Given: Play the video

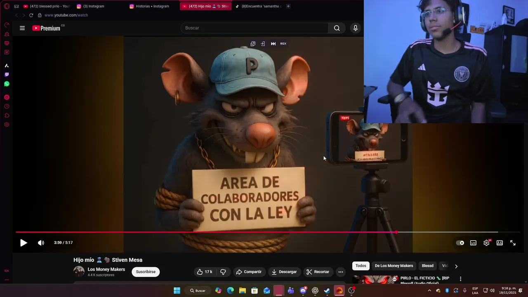Looking at the screenshot, I should tap(24, 243).
